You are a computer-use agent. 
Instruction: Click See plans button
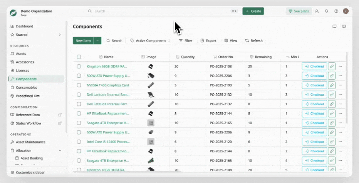coord(299,11)
